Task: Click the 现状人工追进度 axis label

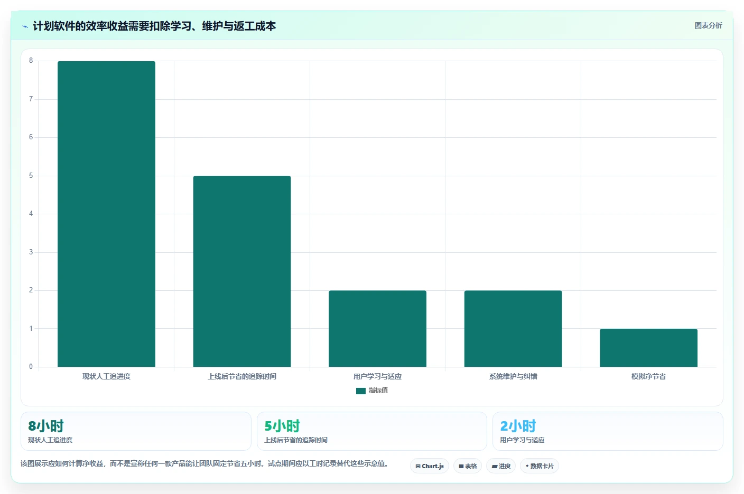Action: coord(106,376)
